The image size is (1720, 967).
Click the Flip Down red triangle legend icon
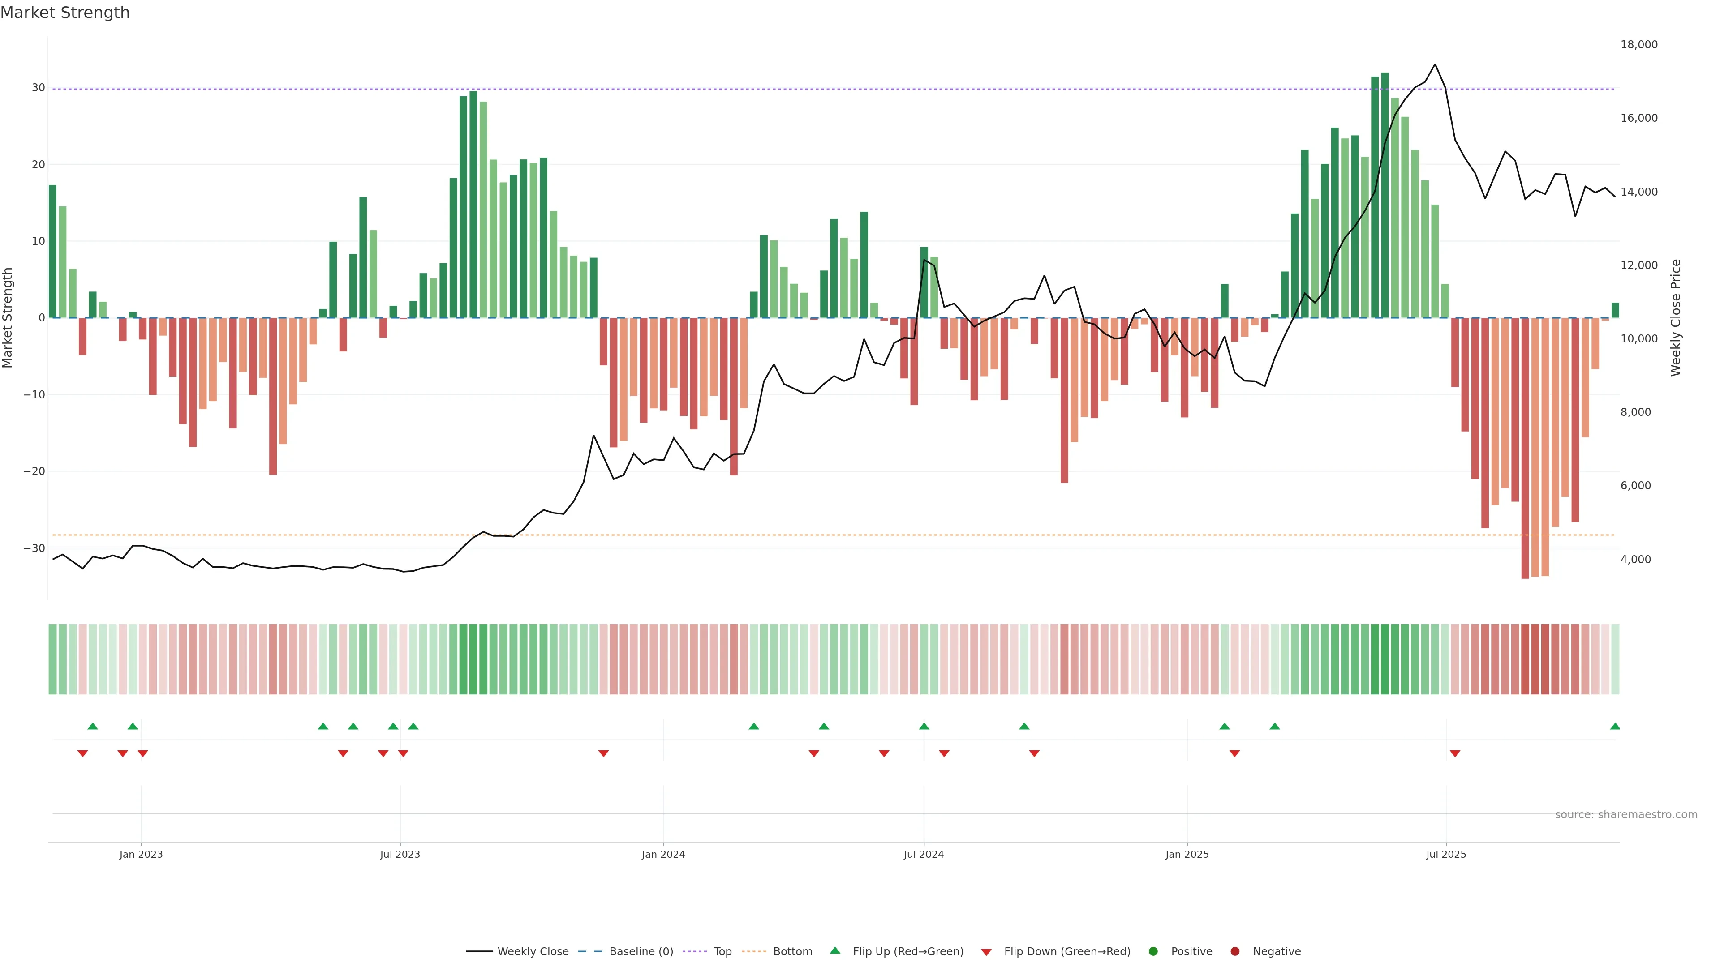tap(986, 952)
